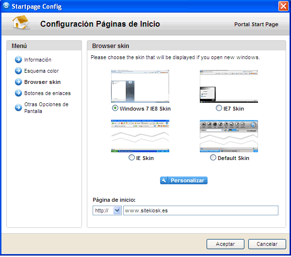This screenshot has height=257, width=291.
Task: Go to Esquema color menu section
Action: (x=41, y=71)
